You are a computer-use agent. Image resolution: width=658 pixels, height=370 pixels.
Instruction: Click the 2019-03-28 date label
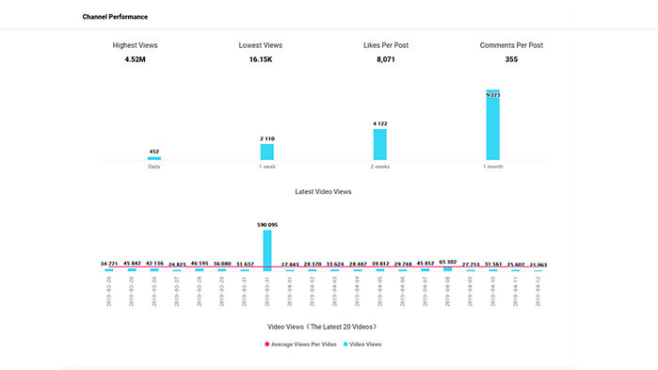click(x=200, y=292)
